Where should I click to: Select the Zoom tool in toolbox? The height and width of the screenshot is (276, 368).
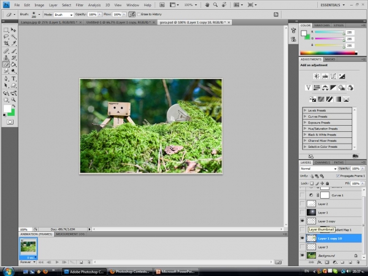click(13, 100)
